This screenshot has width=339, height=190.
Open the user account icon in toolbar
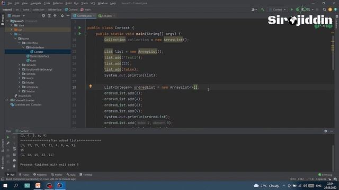click(x=254, y=9)
